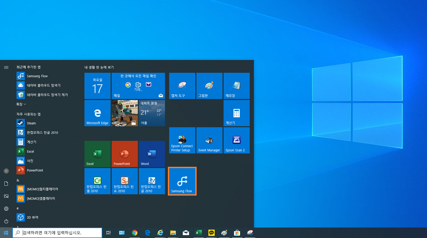
Task: Open Samsung Flow tile in Start menu
Action: click(x=182, y=181)
